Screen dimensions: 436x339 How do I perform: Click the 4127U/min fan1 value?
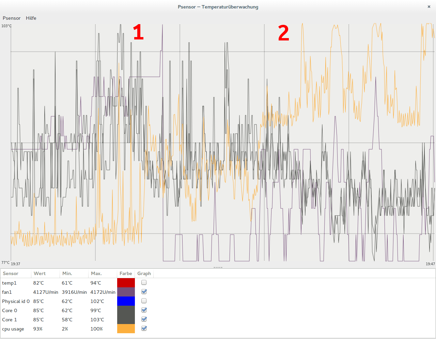[x=46, y=292]
